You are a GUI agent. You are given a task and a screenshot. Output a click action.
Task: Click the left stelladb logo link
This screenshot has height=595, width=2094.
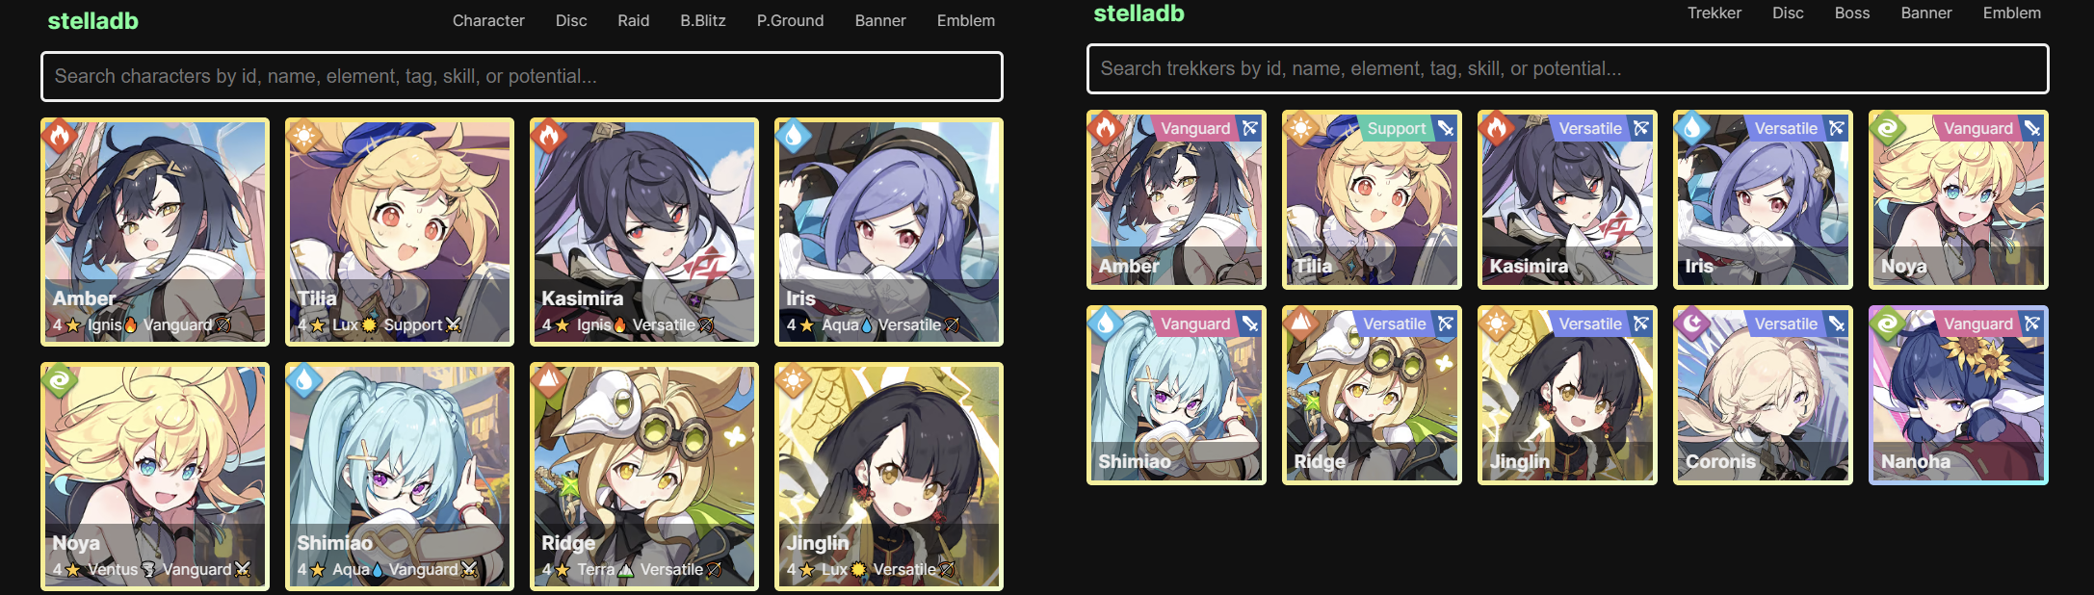[93, 20]
